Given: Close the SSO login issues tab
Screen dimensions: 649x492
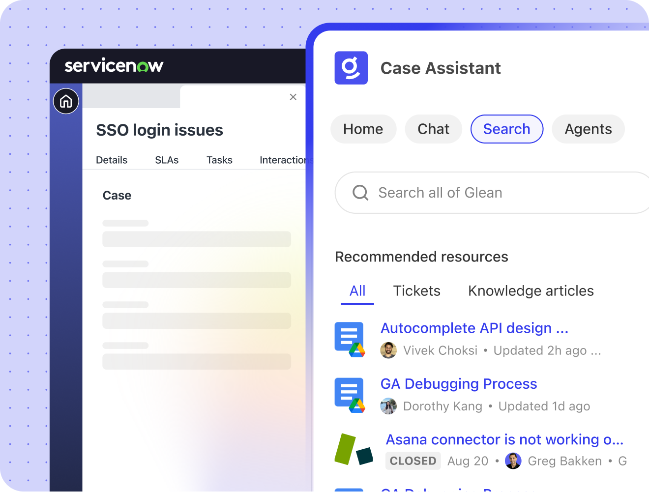Looking at the screenshot, I should coord(293,97).
